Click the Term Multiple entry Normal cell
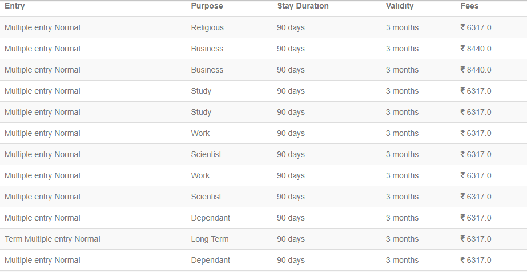This screenshot has width=527, height=272. [x=53, y=239]
